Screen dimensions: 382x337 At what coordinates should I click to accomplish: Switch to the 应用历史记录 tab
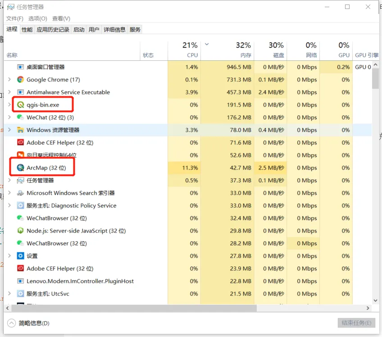[x=53, y=30]
